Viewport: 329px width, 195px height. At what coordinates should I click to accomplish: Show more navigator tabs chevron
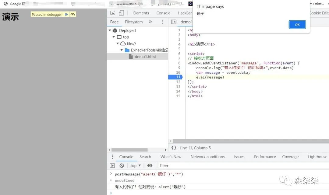point(150,22)
